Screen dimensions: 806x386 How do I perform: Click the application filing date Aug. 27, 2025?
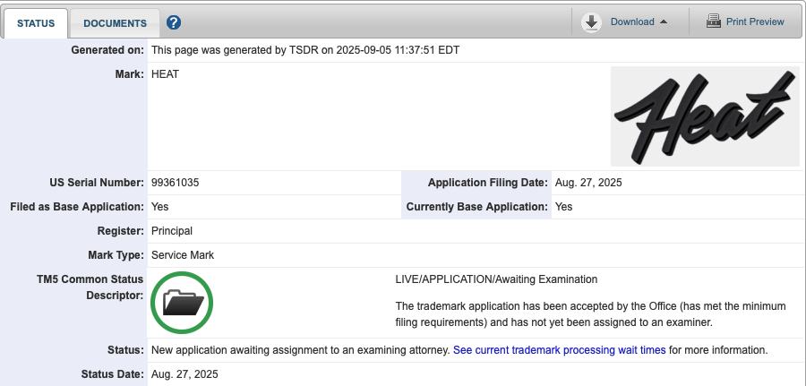pos(587,183)
